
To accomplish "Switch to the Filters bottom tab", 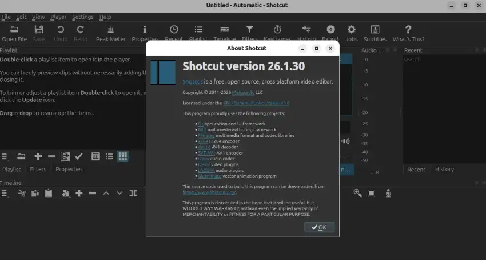I will coord(38,170).
